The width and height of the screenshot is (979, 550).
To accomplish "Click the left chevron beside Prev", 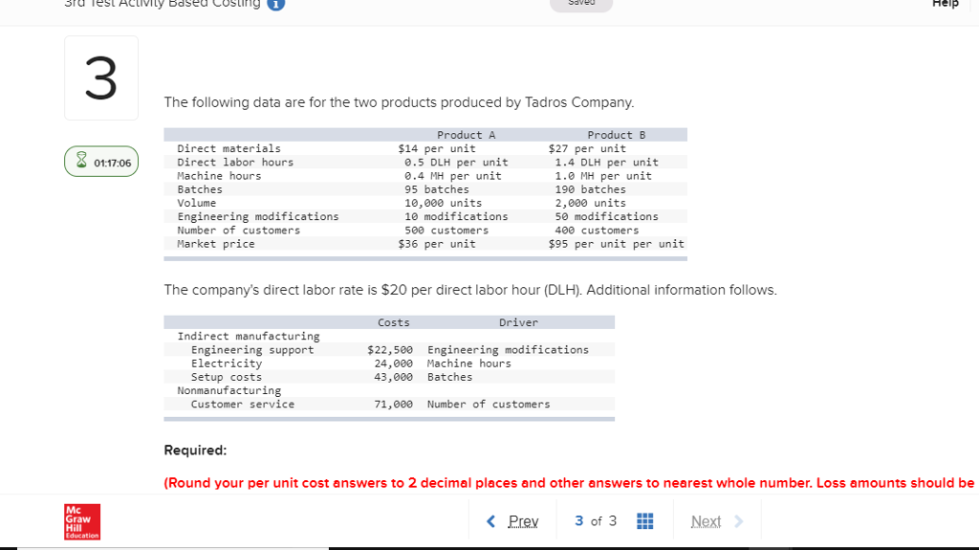I will tap(491, 521).
